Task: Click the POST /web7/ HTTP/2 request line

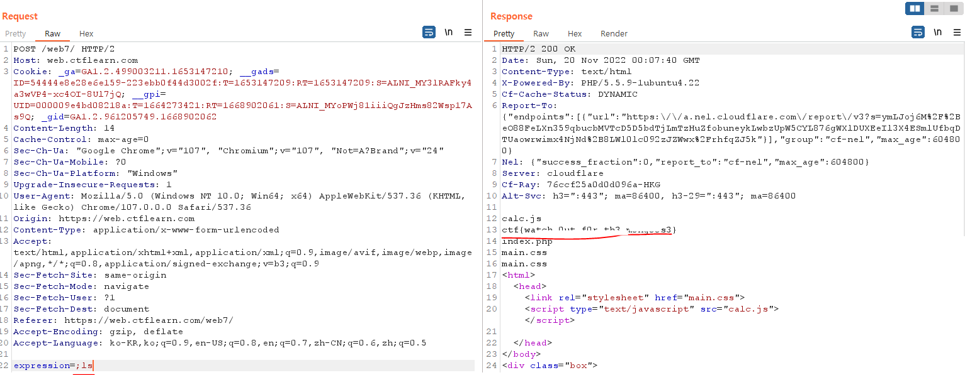Action: (x=64, y=49)
